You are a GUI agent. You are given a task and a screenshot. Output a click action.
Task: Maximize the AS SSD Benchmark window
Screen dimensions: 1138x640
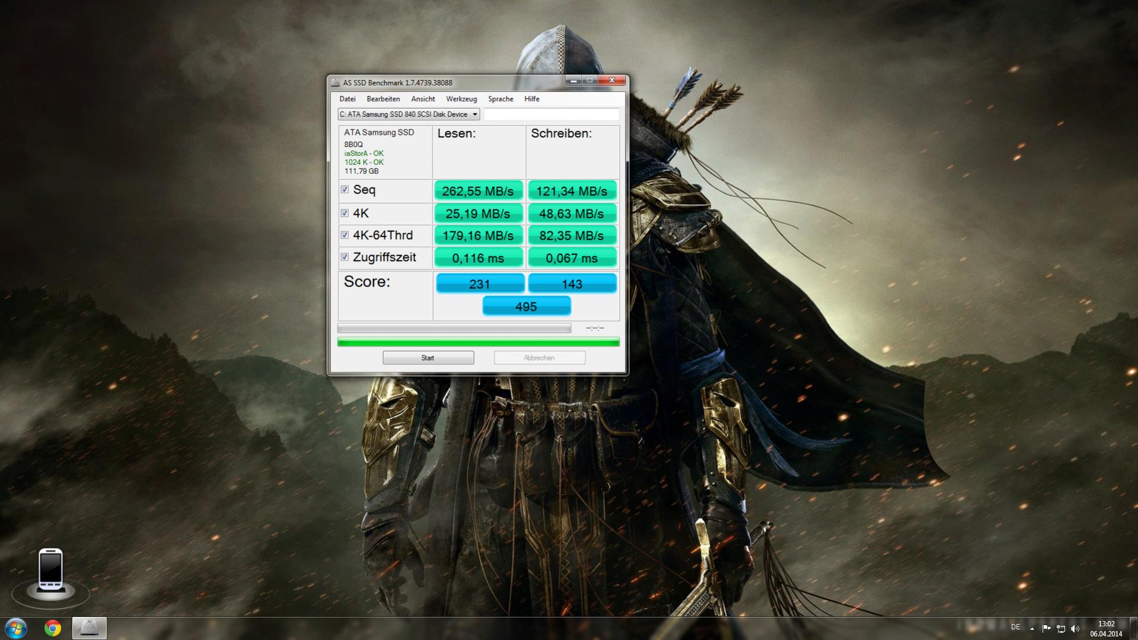click(x=589, y=81)
